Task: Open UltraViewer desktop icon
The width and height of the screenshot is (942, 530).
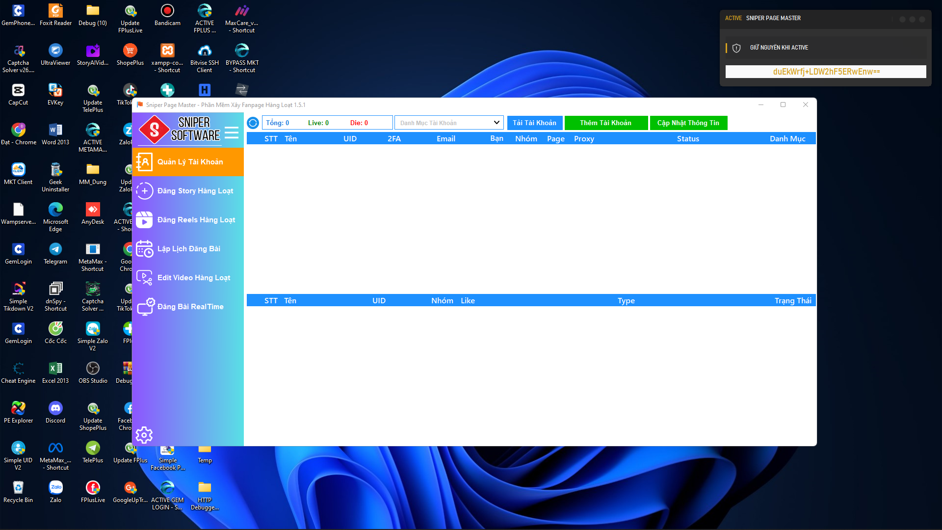Action: 55,55
